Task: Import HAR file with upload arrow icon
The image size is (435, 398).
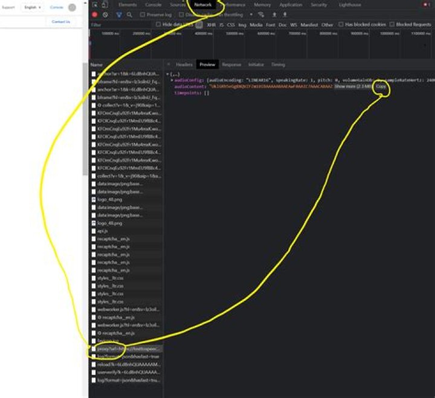Action: coord(274,14)
